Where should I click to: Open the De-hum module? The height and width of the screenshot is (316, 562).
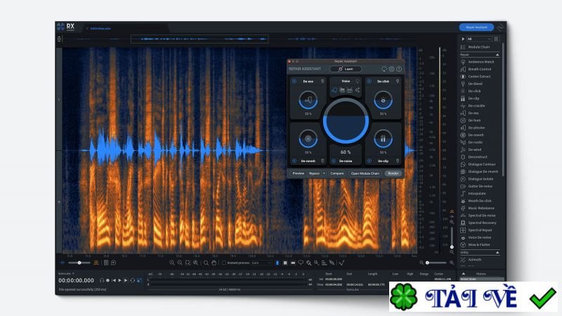click(x=471, y=120)
